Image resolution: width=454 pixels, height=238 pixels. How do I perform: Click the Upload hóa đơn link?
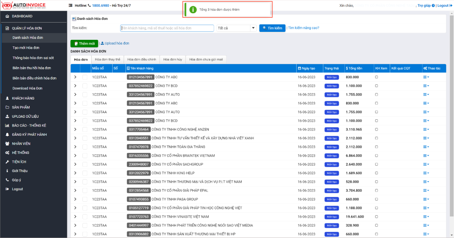(115, 43)
